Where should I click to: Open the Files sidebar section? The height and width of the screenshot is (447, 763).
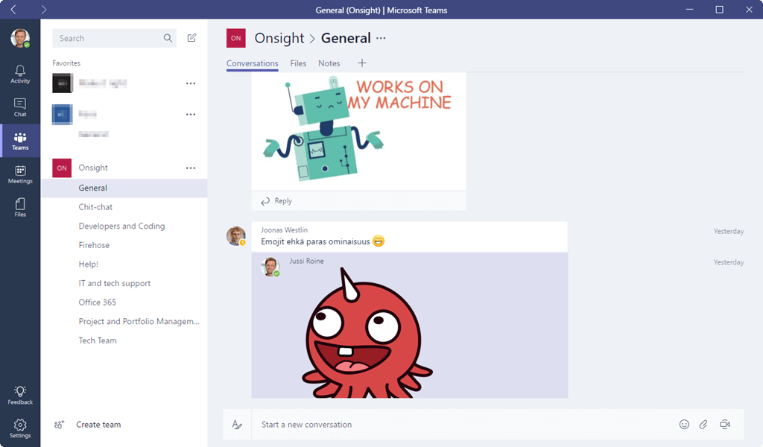pyautogui.click(x=20, y=207)
